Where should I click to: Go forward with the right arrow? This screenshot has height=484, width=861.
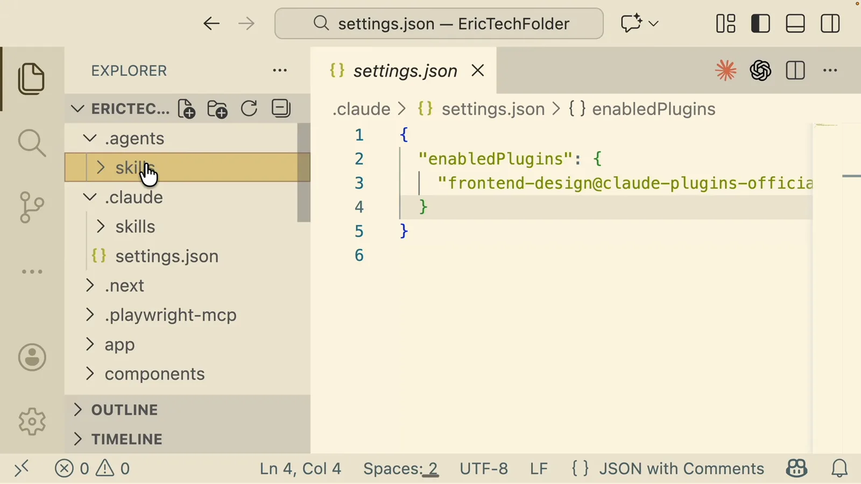[246, 24]
